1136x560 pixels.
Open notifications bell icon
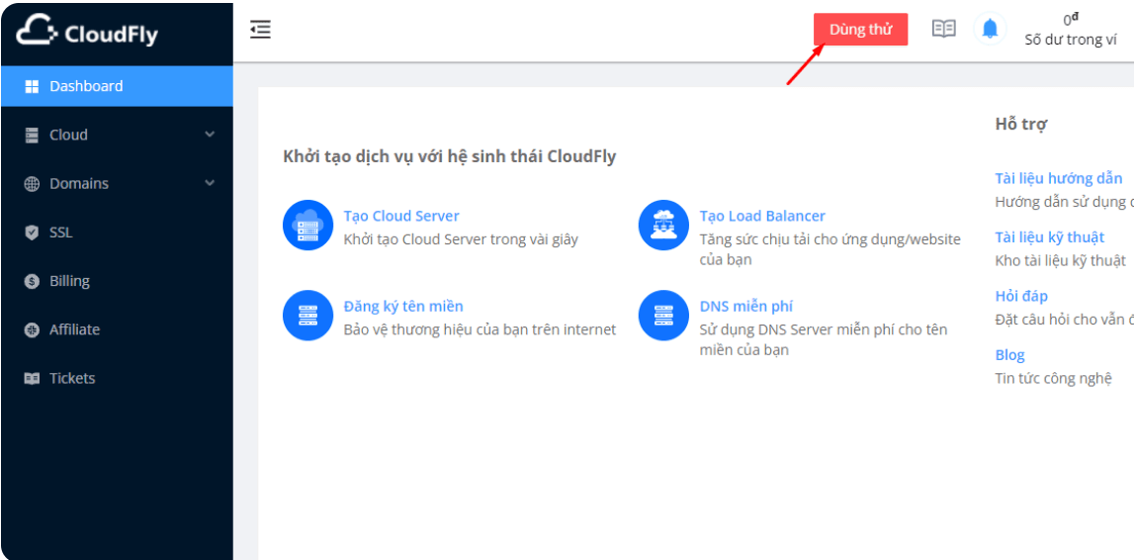pos(990,29)
